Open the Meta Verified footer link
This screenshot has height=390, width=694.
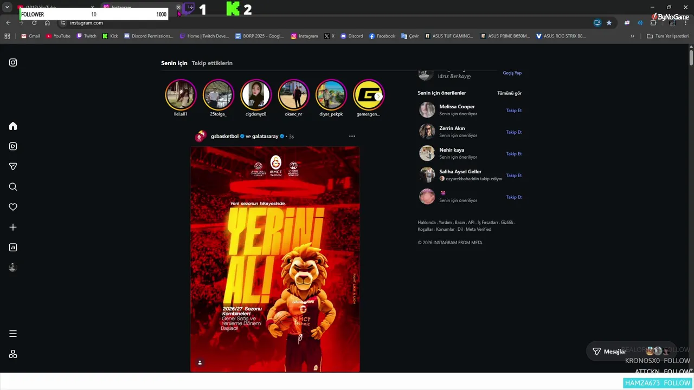point(478,229)
